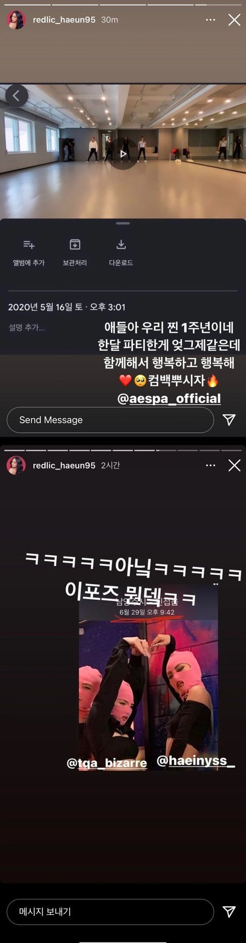Close the second story with X
The width and height of the screenshot is (246, 943).
(234, 465)
